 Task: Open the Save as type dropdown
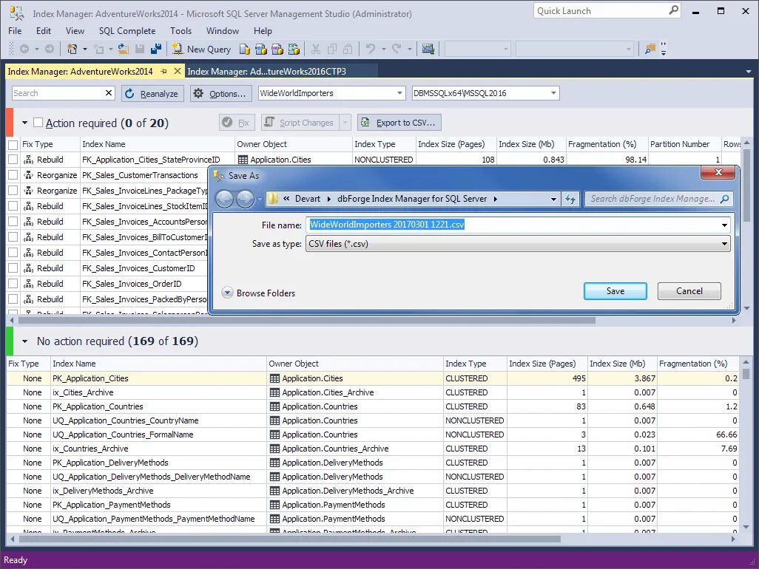(724, 244)
